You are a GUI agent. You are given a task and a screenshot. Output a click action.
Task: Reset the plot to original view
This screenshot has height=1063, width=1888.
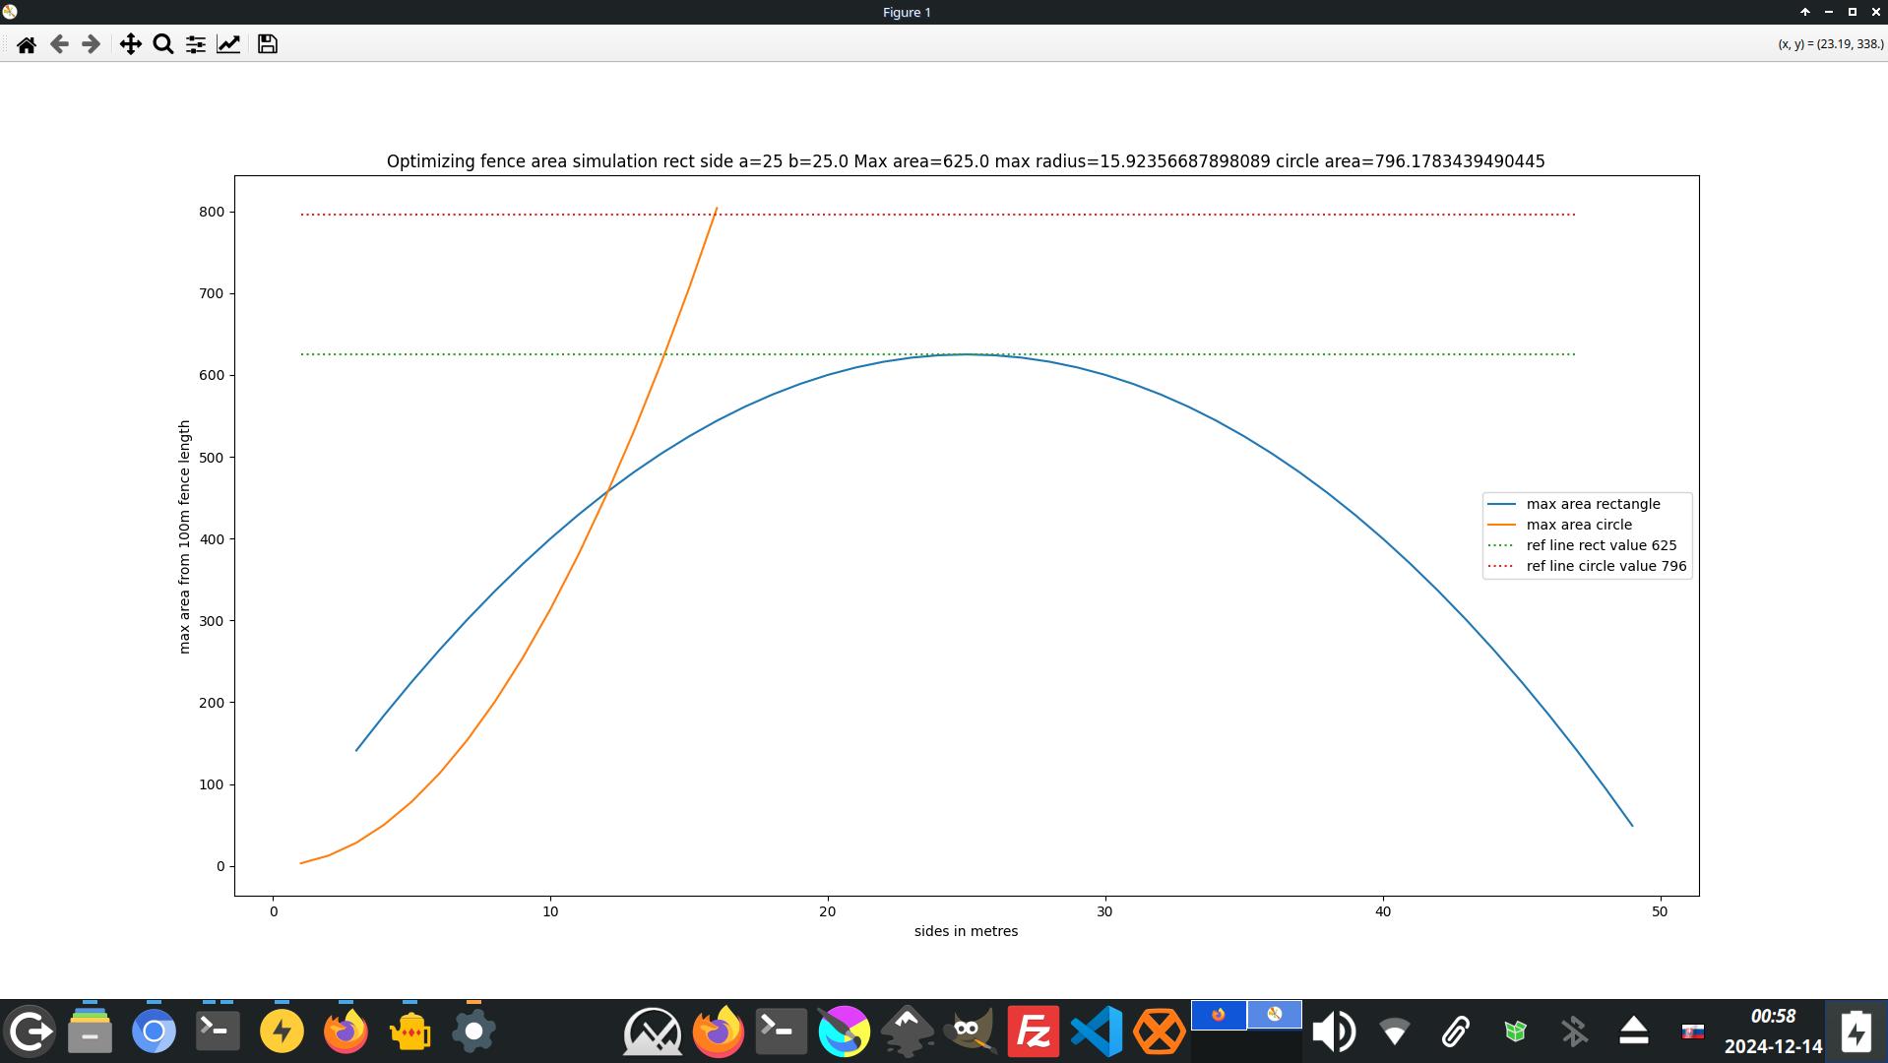pos(27,44)
